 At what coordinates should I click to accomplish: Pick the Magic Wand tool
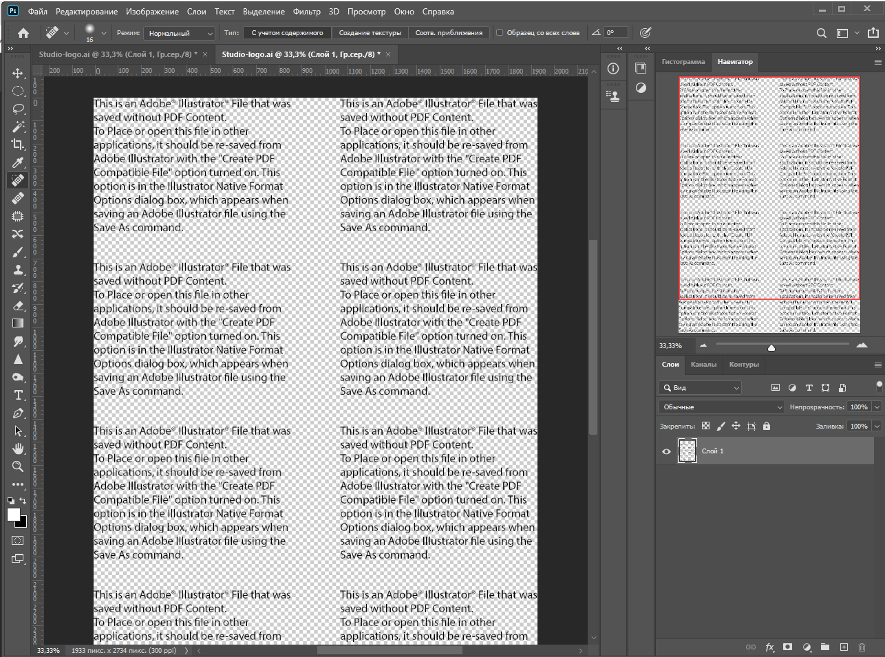click(x=18, y=127)
